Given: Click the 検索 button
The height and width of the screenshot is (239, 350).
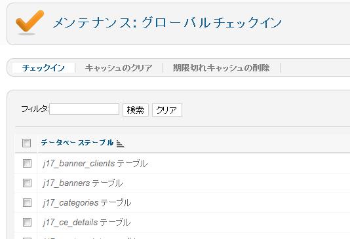Looking at the screenshot, I should pos(136,110).
